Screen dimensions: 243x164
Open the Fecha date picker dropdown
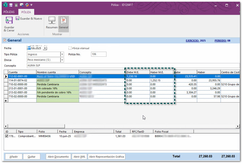[45, 48]
